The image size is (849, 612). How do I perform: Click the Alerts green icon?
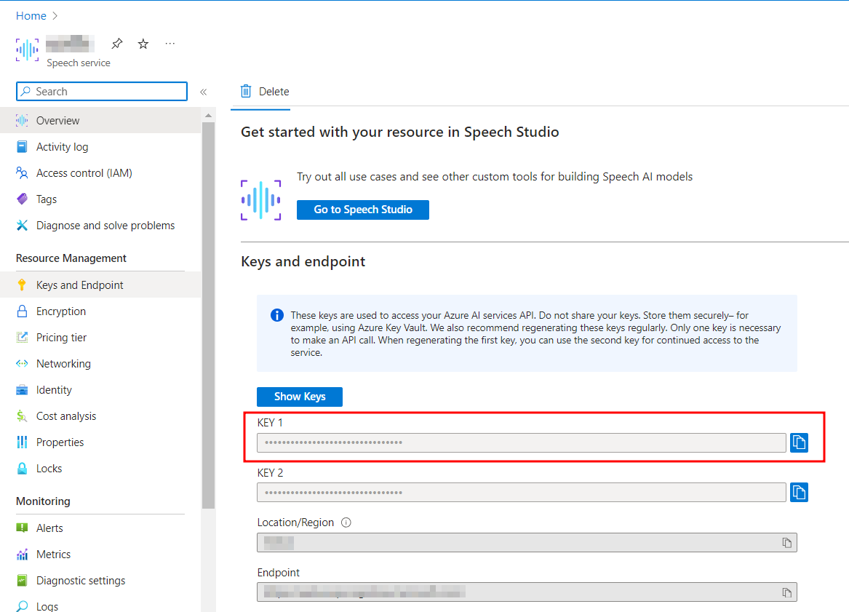point(23,528)
